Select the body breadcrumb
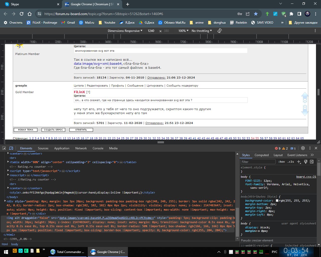321x257 pixels. coord(15,244)
